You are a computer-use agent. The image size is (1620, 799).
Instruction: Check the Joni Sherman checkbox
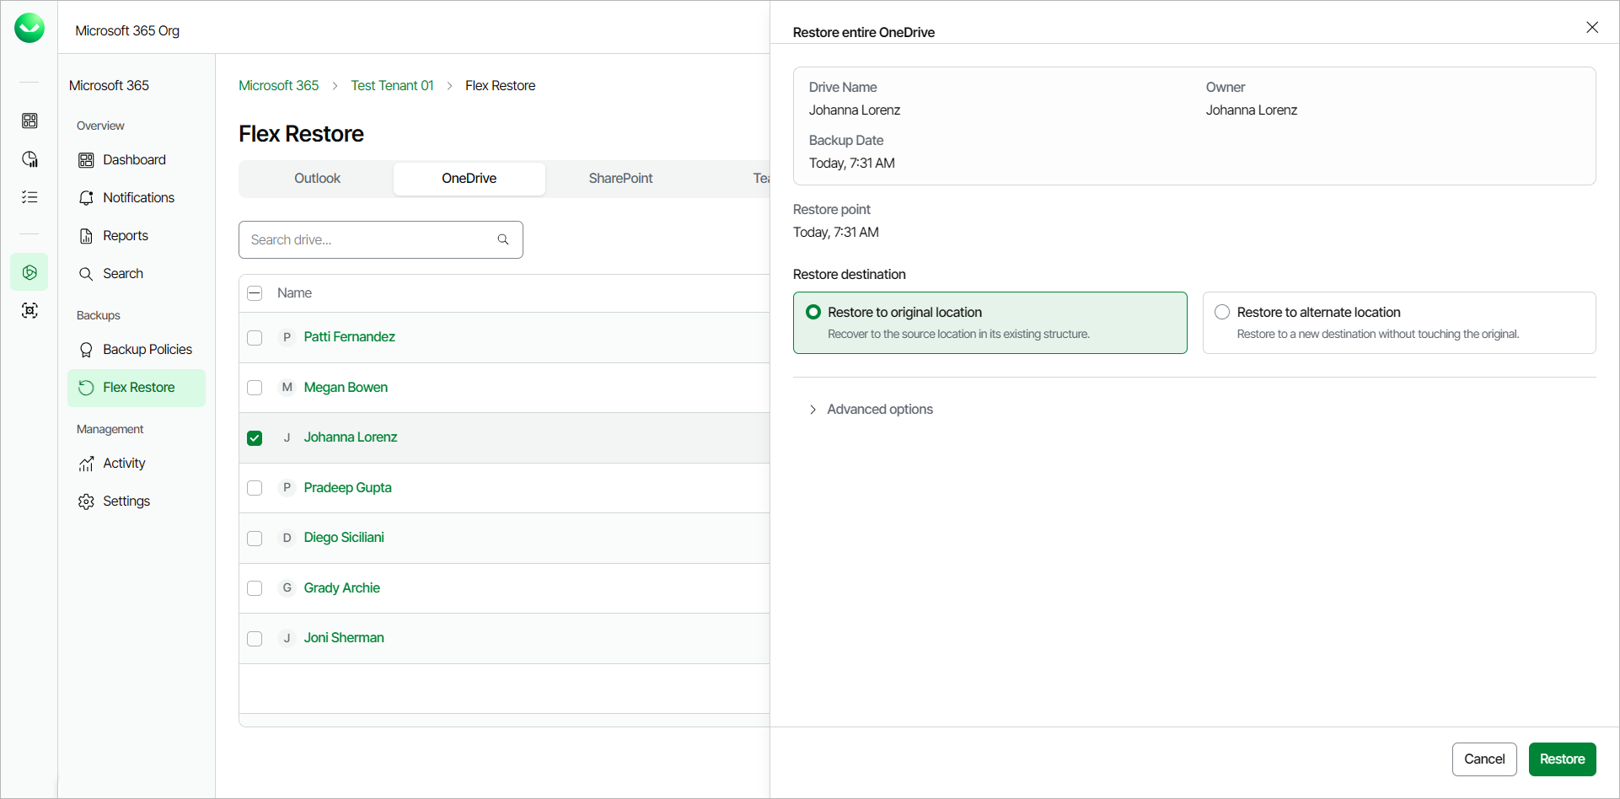click(x=255, y=639)
